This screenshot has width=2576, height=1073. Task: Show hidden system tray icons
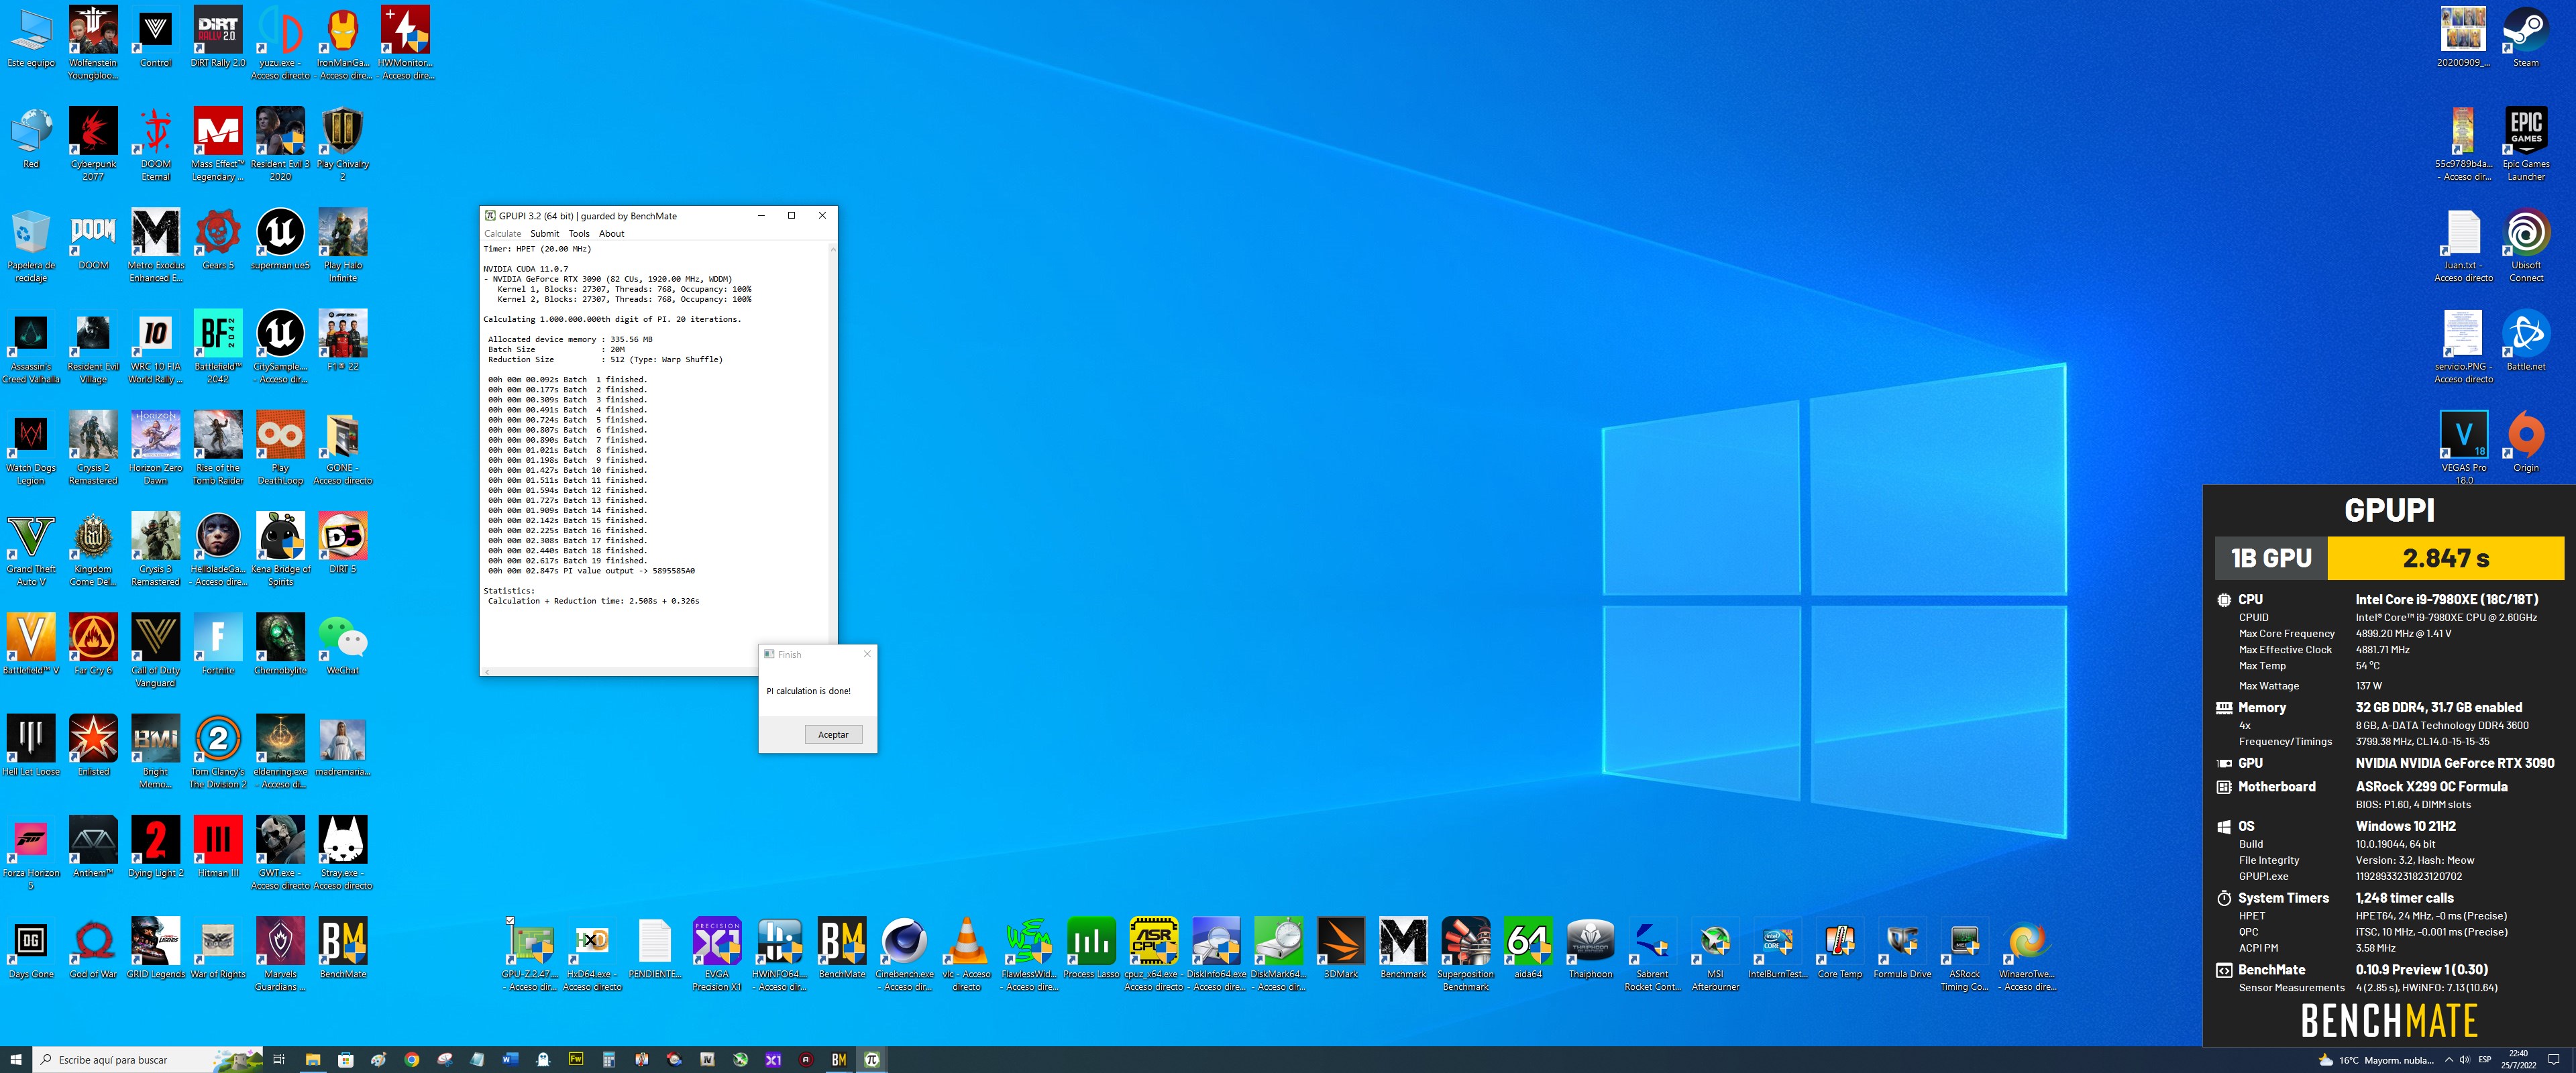[x=2448, y=1060]
